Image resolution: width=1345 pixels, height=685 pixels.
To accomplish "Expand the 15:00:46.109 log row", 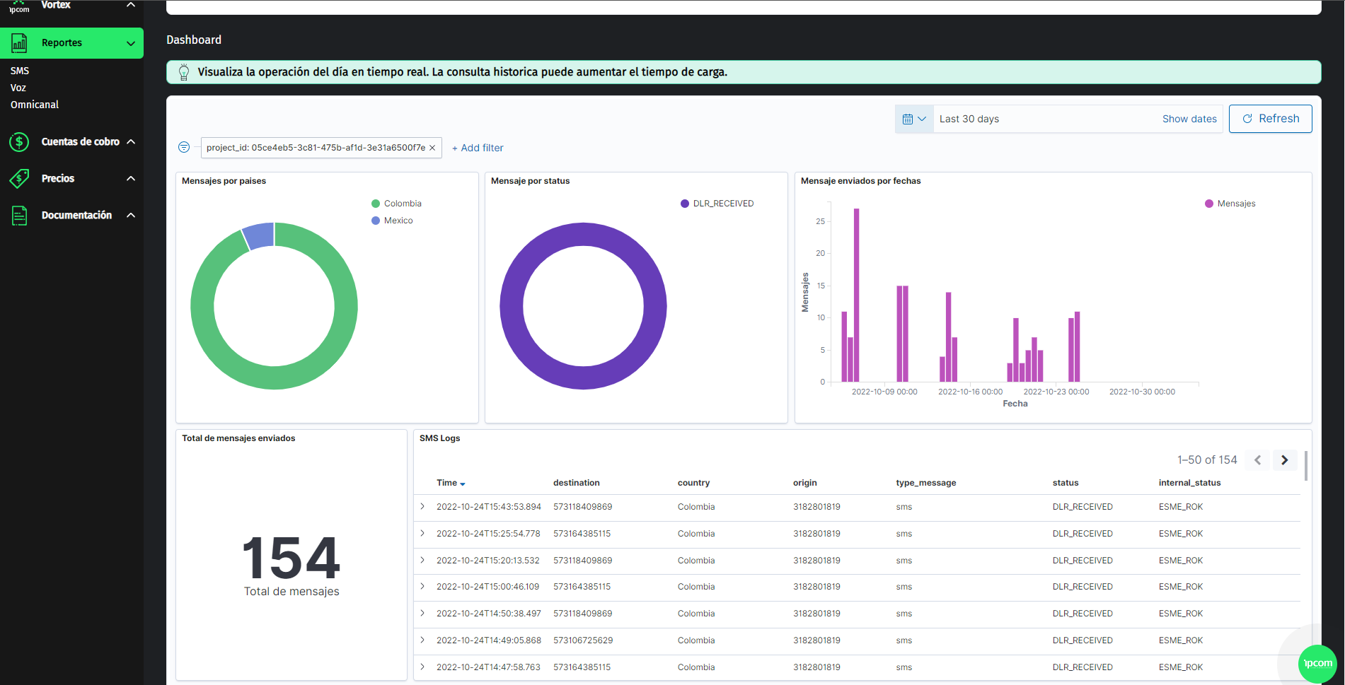I will click(422, 586).
